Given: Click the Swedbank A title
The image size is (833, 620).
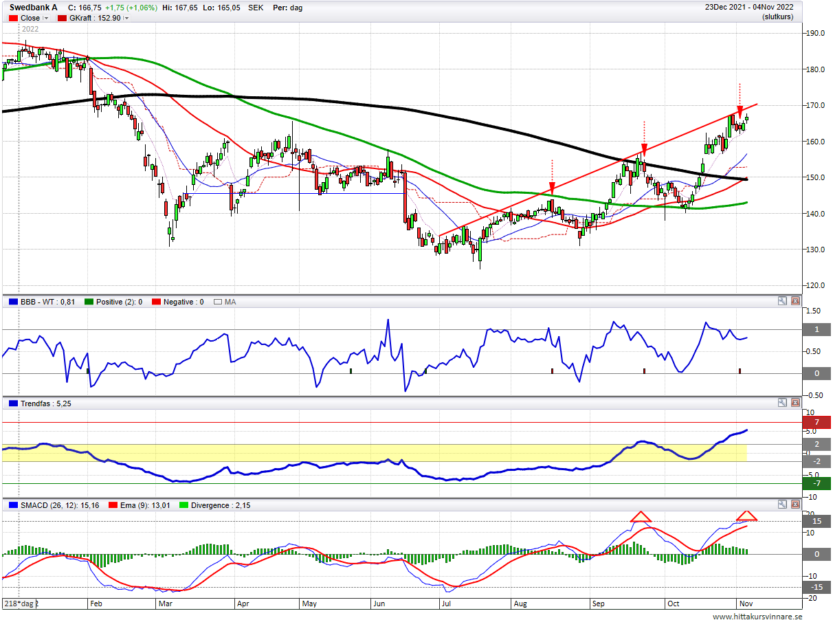Looking at the screenshot, I should coord(33,8).
